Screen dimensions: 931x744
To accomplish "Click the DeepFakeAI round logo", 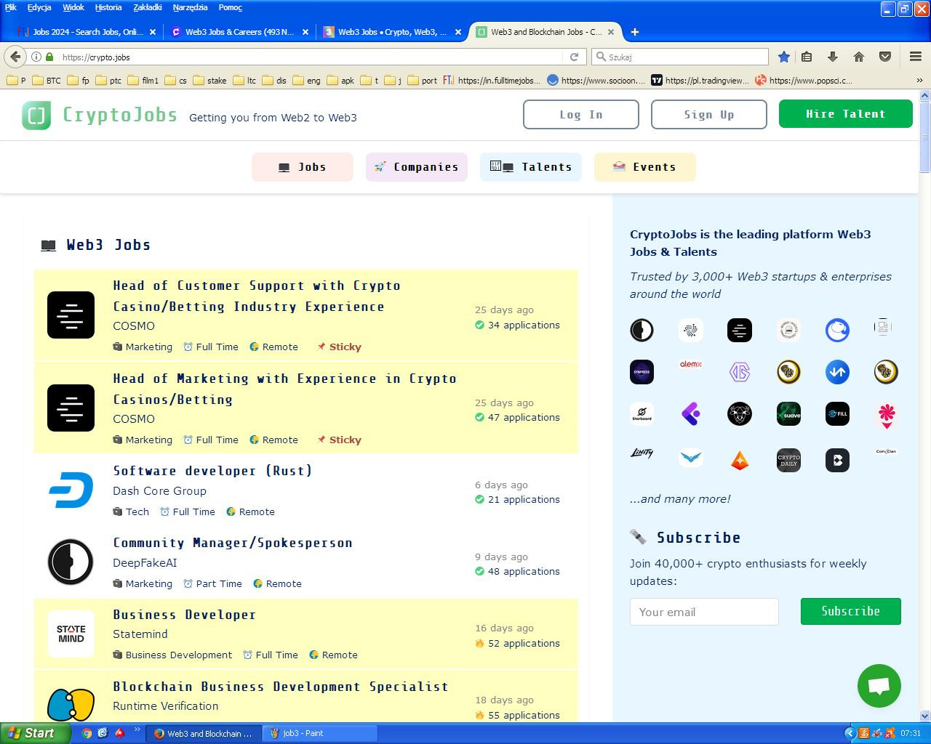I will [x=71, y=562].
